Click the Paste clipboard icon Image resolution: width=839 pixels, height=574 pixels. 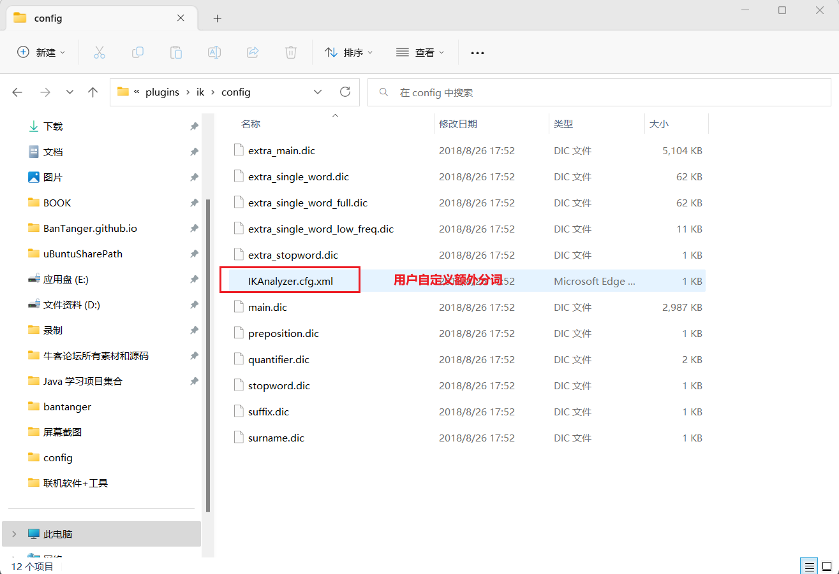pyautogui.click(x=176, y=52)
